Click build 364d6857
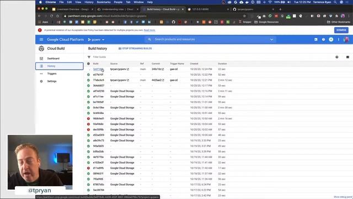Image resolution: width=353 pixels, height=199 pixels. click(99, 86)
